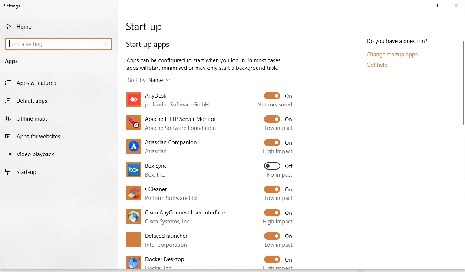Turn off CCleaner startup toggle
The width and height of the screenshot is (465, 272).
pyautogui.click(x=272, y=189)
